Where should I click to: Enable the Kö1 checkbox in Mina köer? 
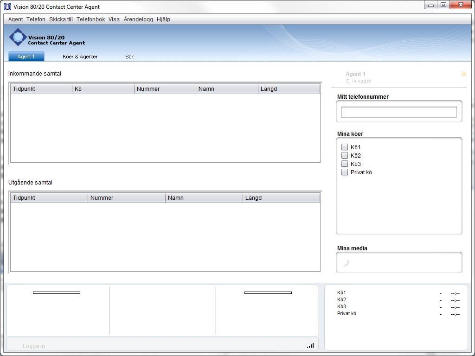tap(345, 147)
